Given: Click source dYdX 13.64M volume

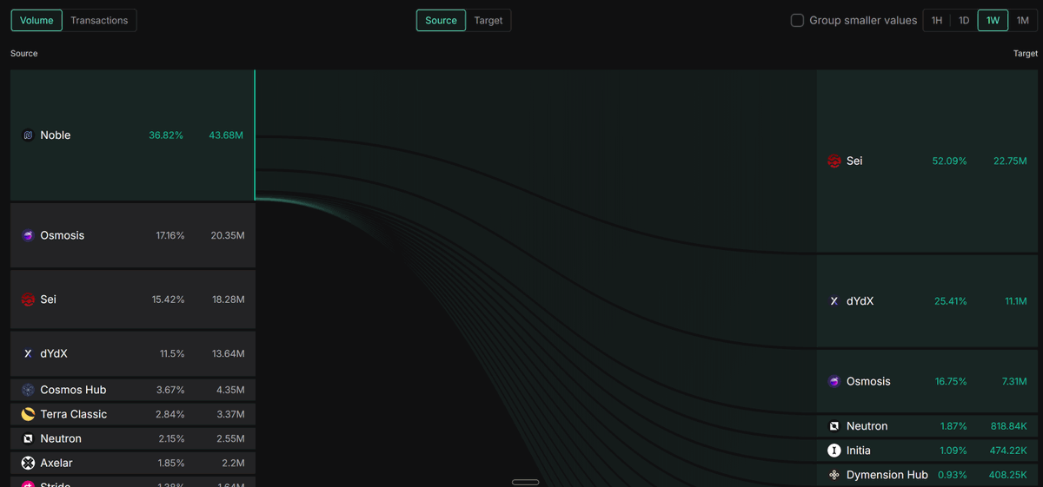Looking at the screenshot, I should (x=227, y=353).
